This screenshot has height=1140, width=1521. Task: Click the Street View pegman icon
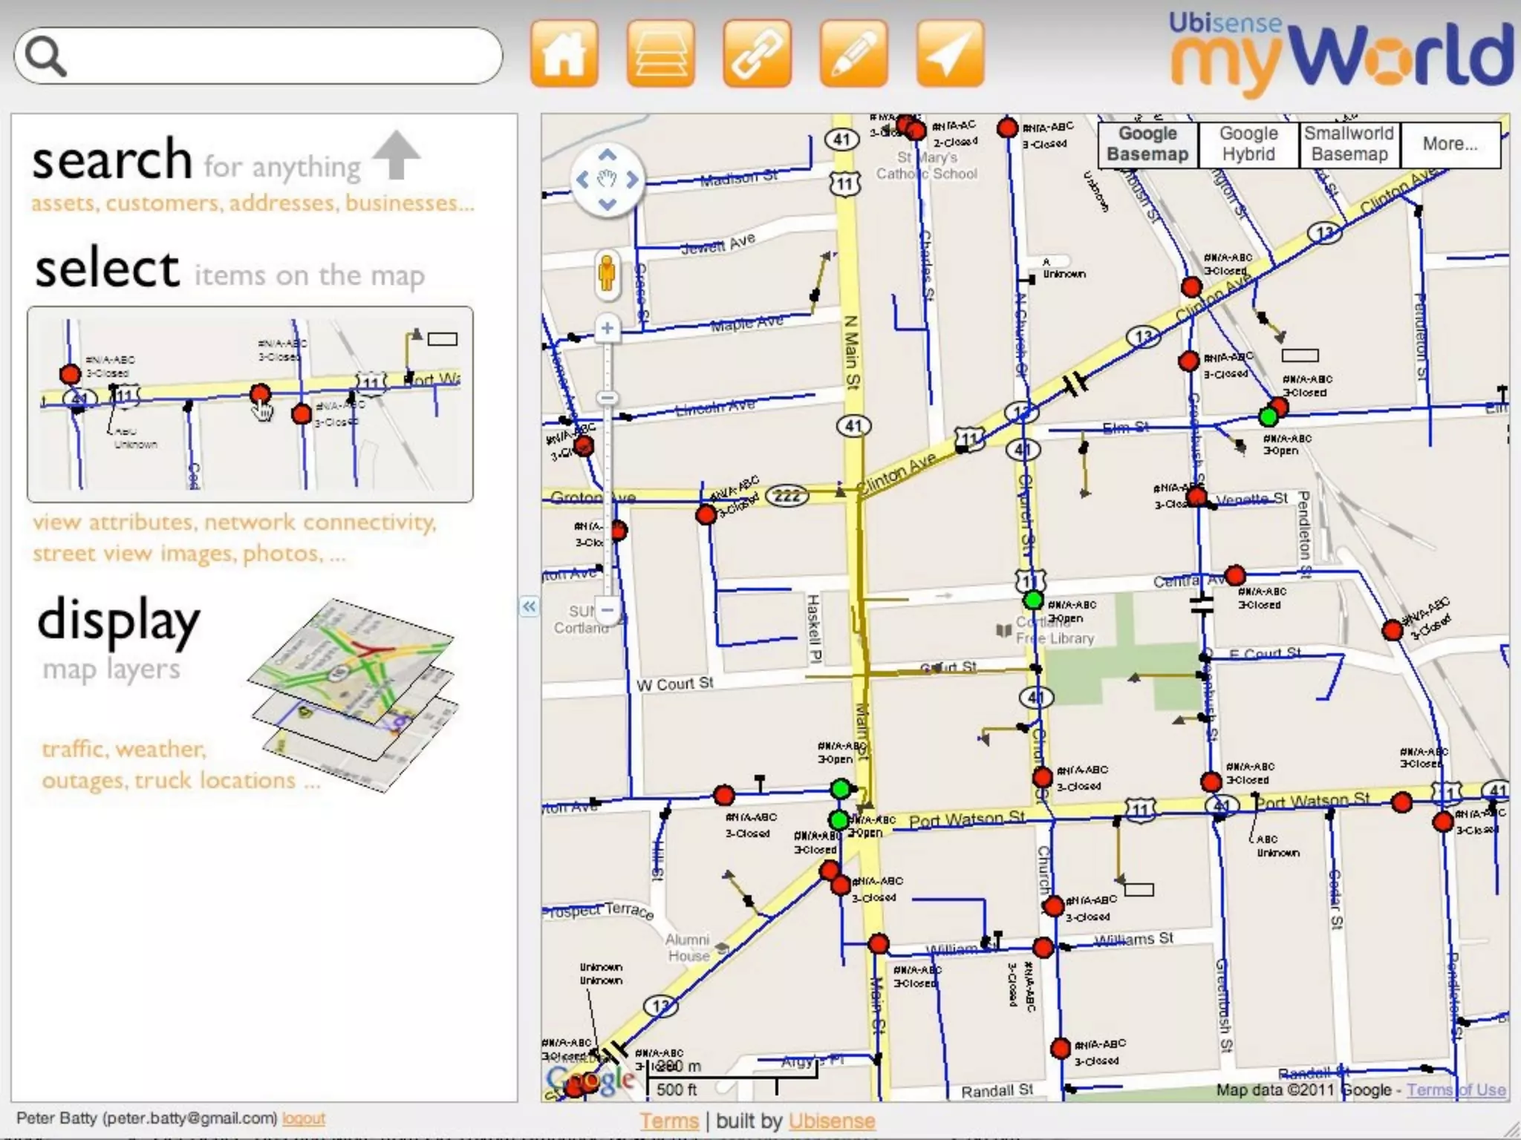(607, 275)
